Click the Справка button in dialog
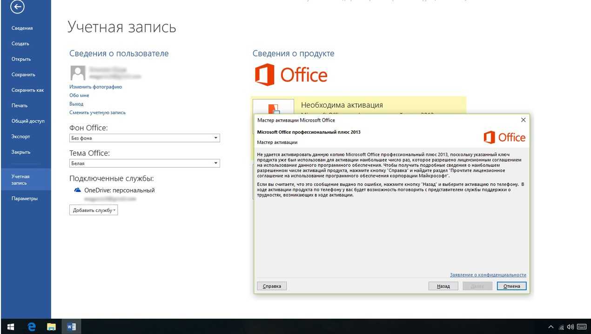 pos(272,286)
